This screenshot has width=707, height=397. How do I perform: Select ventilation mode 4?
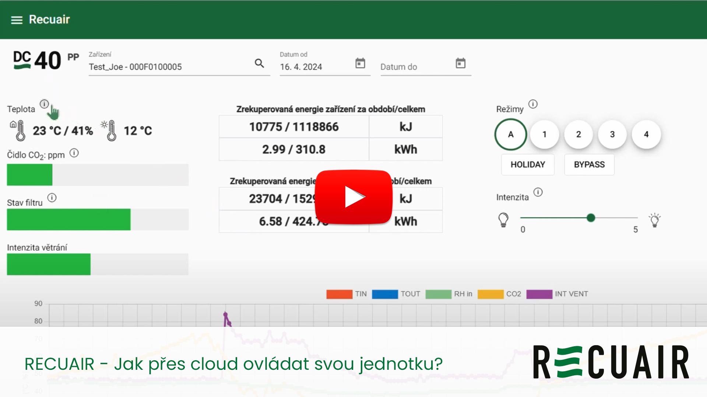point(646,135)
